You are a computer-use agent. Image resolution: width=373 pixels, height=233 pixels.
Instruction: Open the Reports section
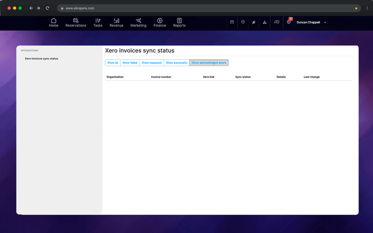[x=179, y=22]
